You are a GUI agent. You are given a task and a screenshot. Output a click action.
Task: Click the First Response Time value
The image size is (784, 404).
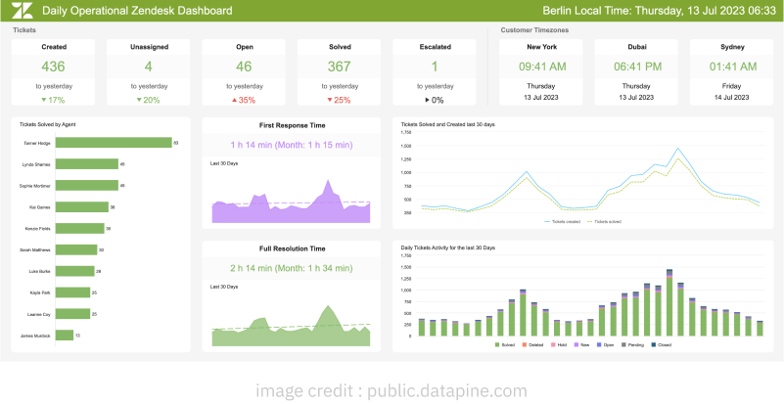coord(292,145)
